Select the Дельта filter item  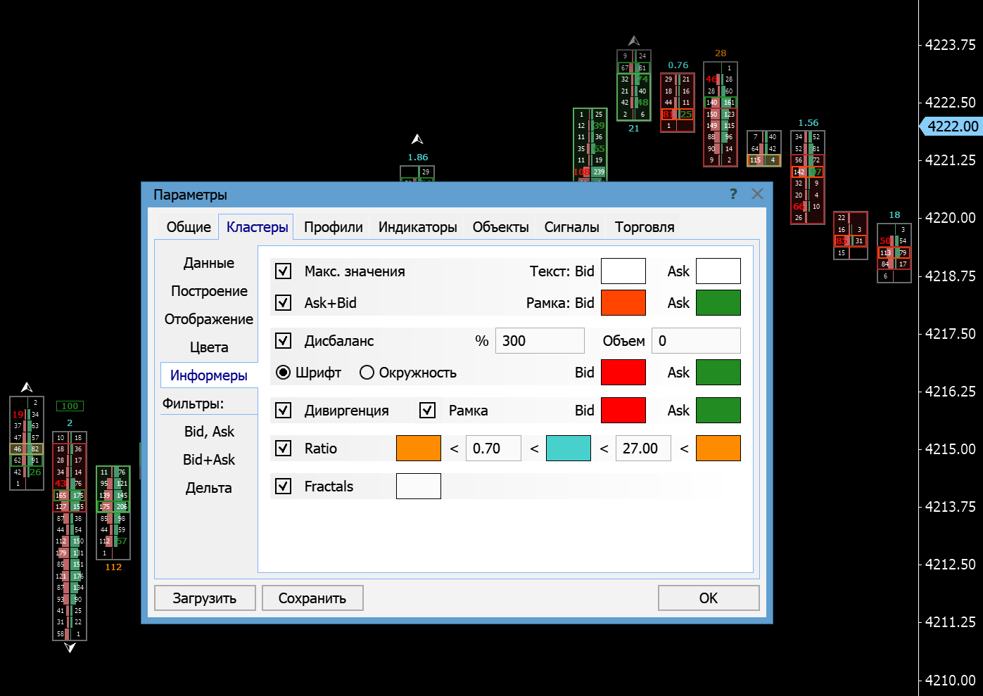[x=209, y=488]
